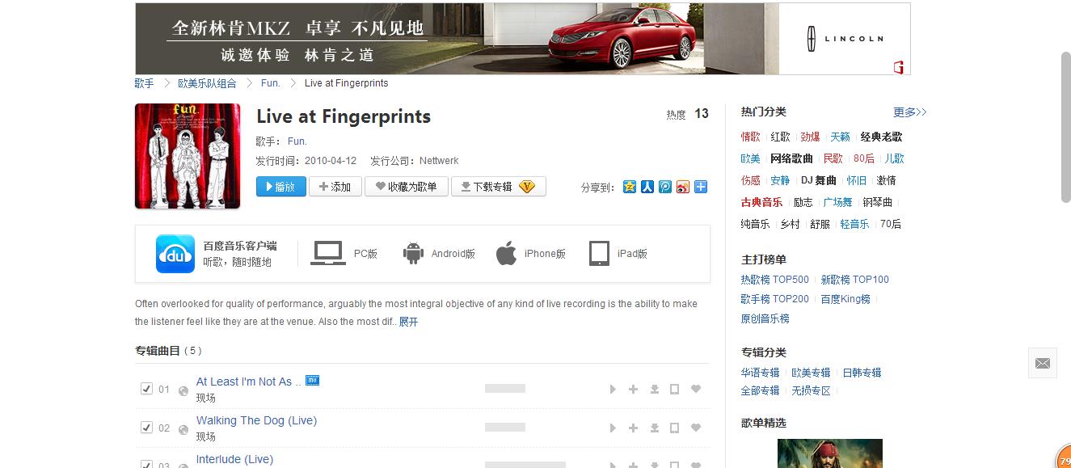Open Interlude (Live) song link

[234, 459]
